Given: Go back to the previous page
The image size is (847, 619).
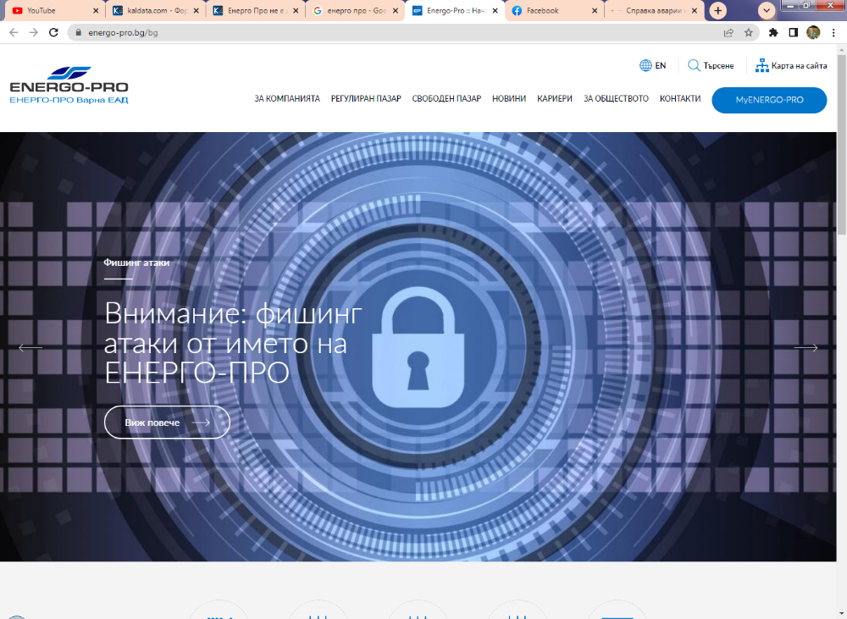Looking at the screenshot, I should pos(14,32).
